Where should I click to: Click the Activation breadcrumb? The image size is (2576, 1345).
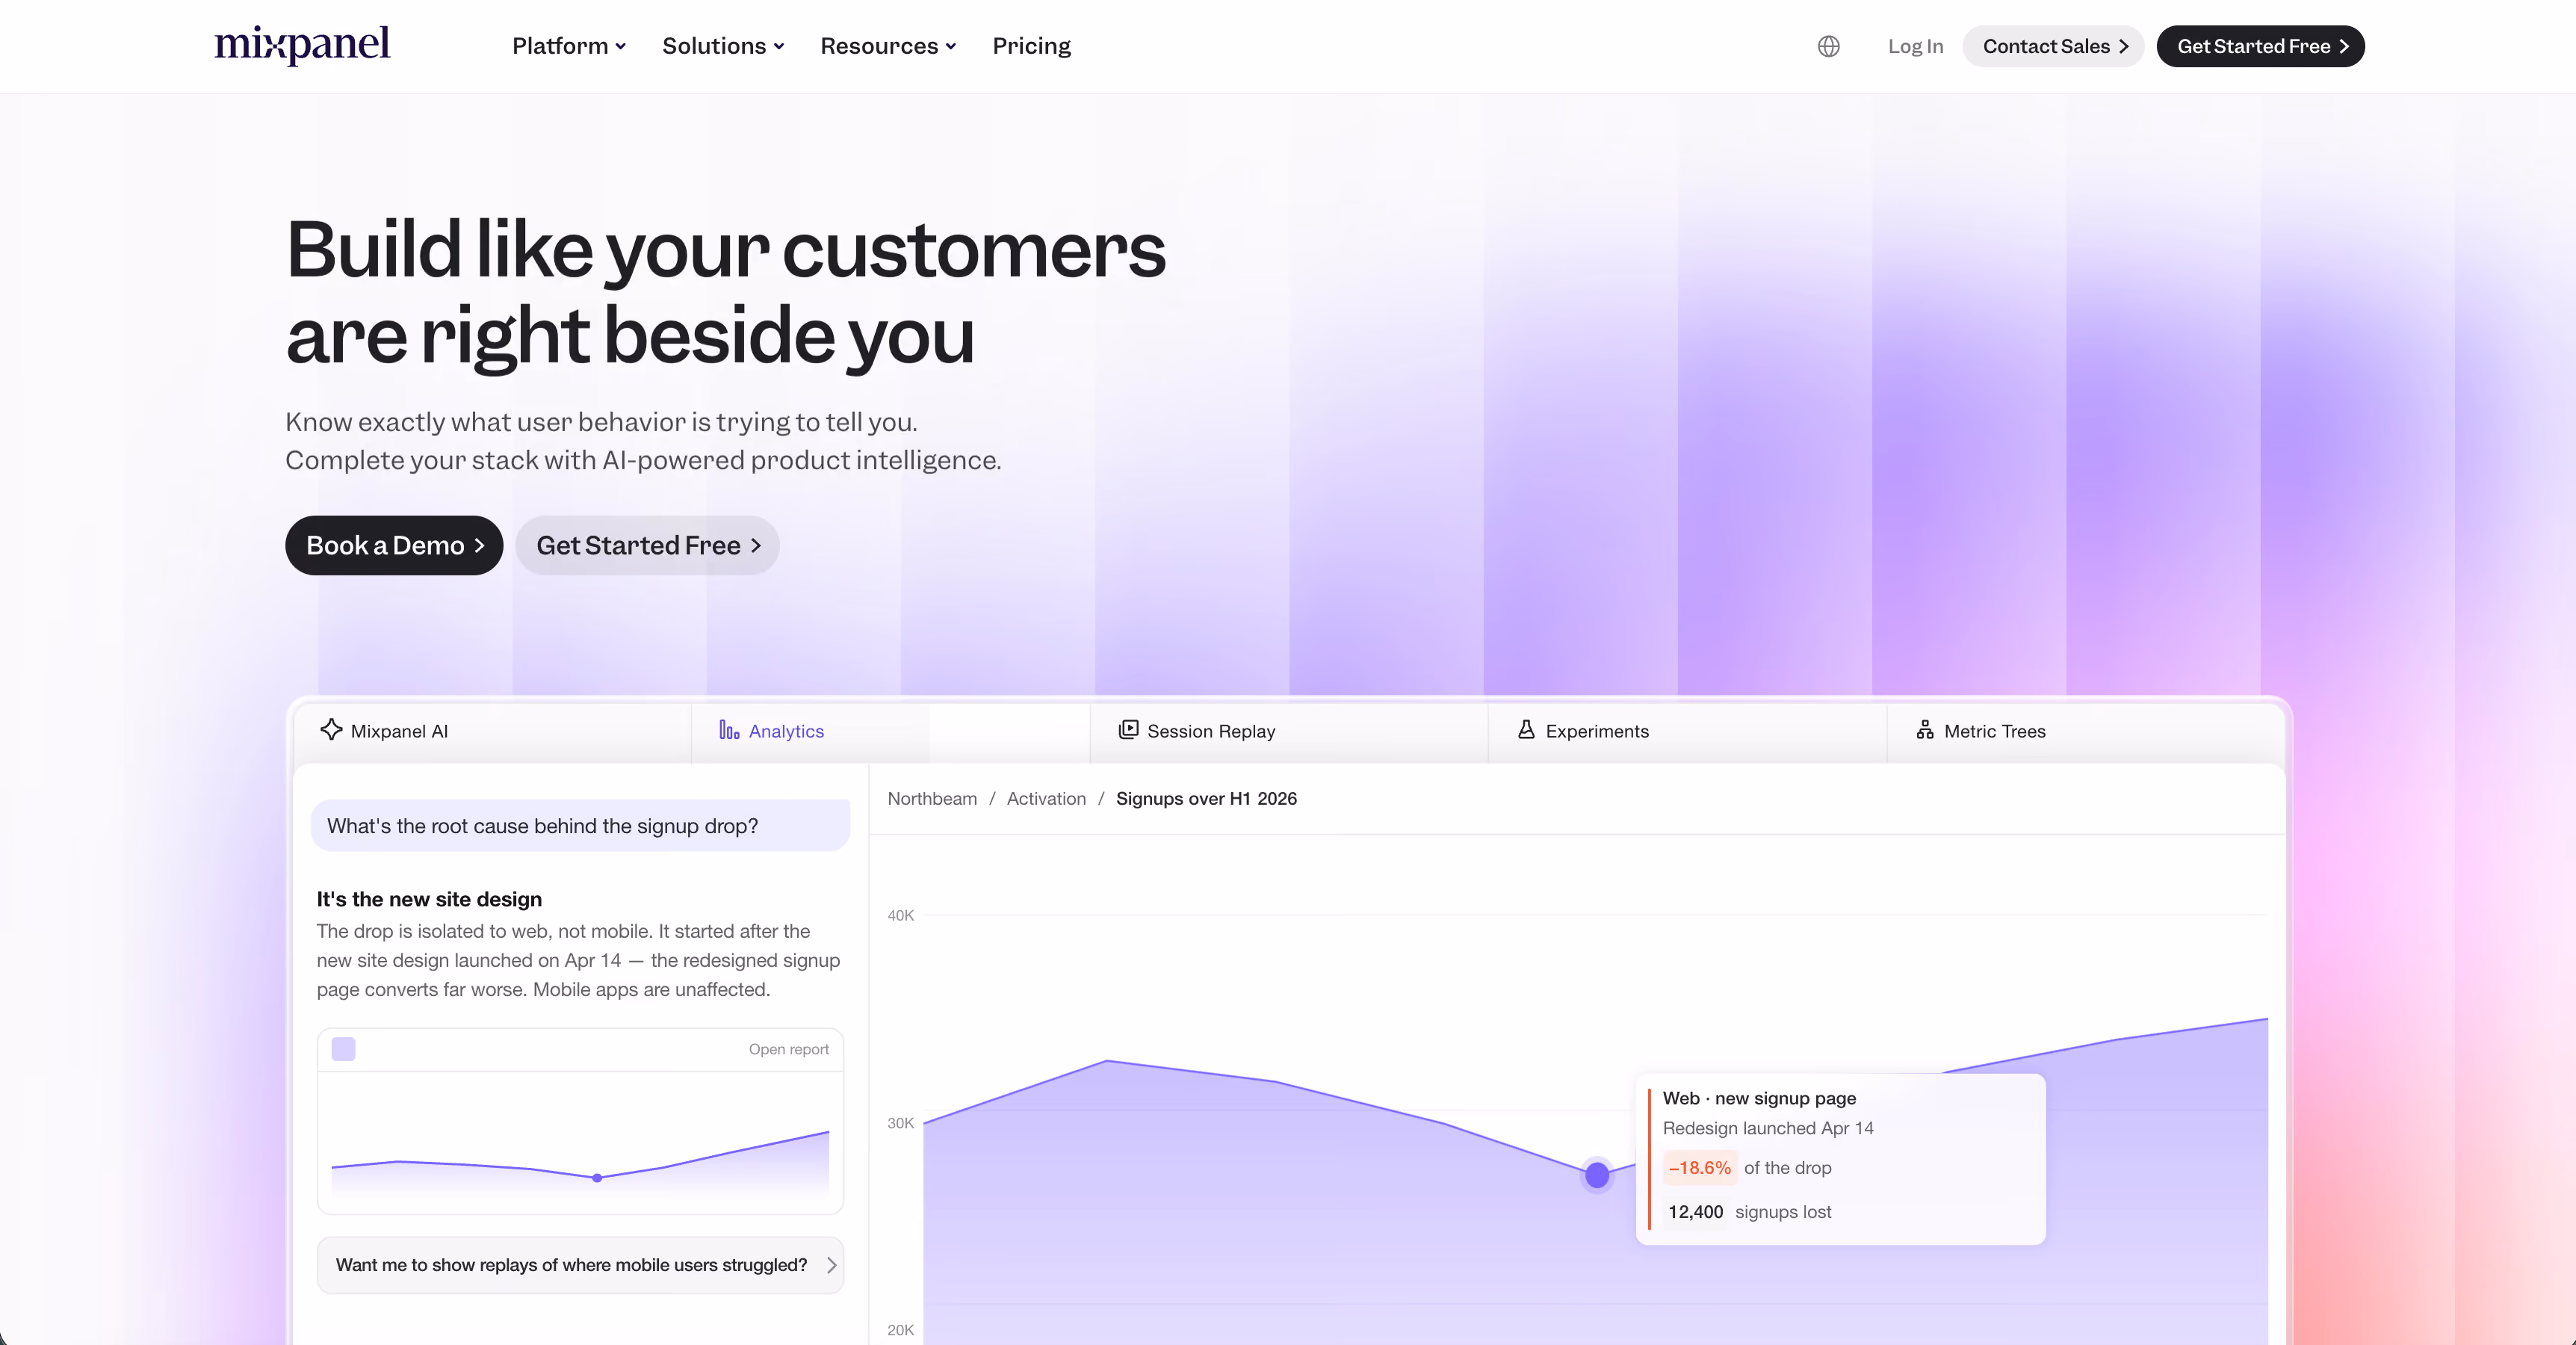coord(1046,798)
